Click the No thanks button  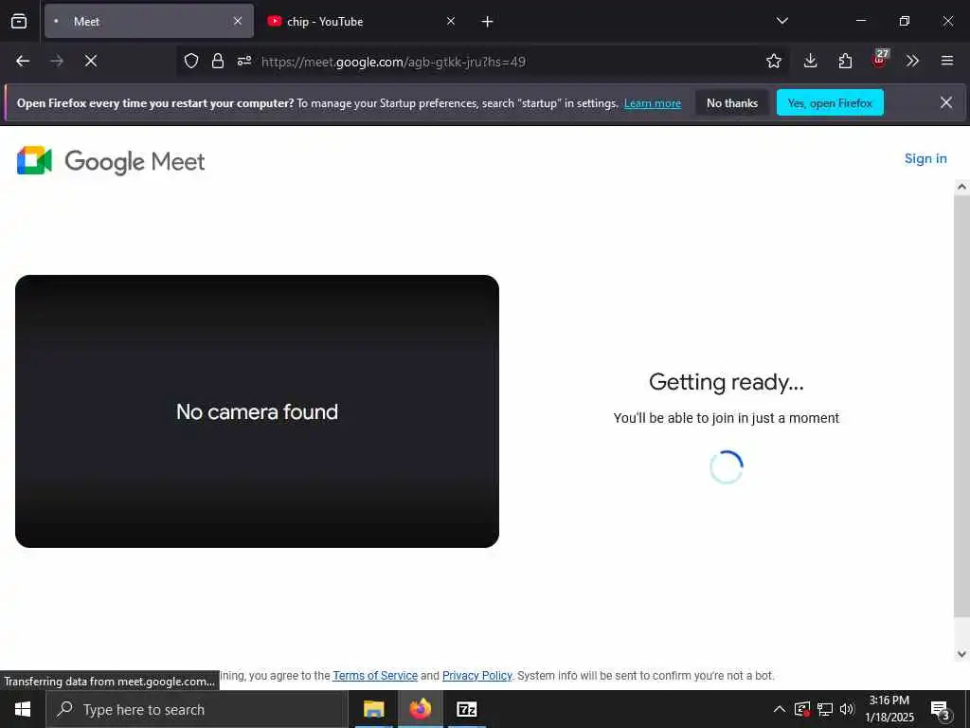[732, 103]
